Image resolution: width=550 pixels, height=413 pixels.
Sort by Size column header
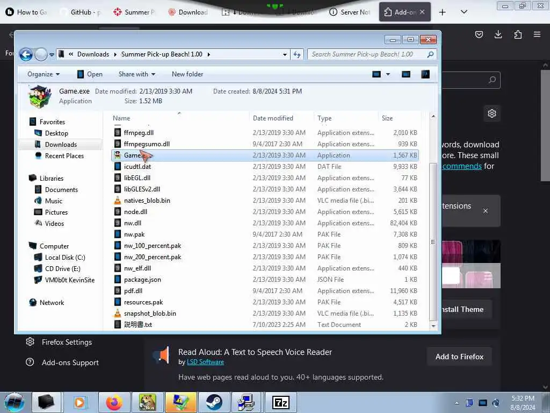point(399,118)
